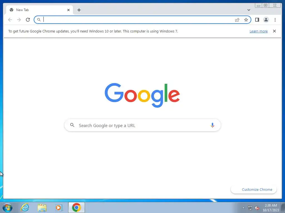This screenshot has height=213, width=285.
Task: Expand the tab search chevron
Action: point(249,10)
